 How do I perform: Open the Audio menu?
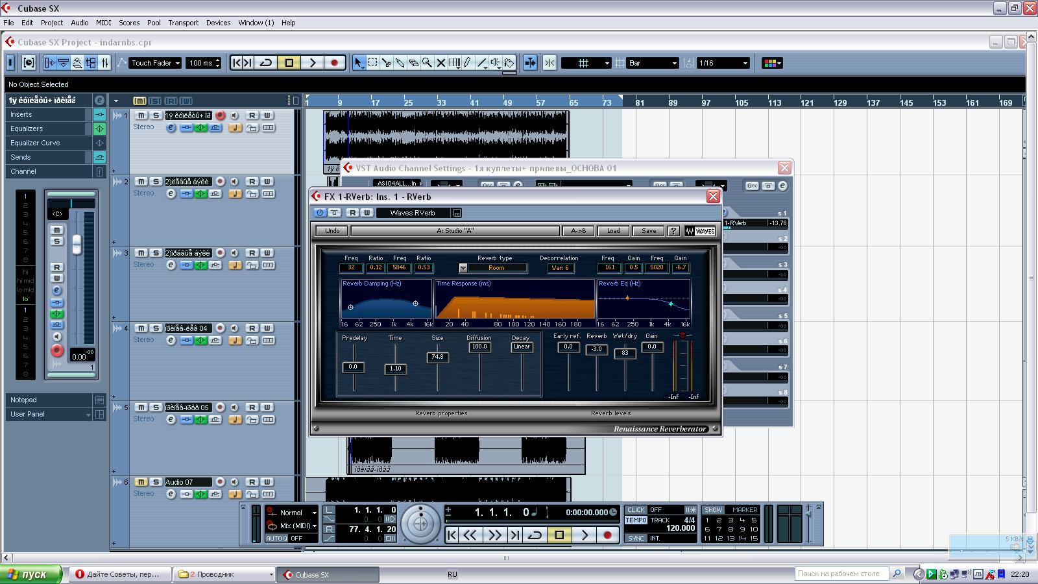79,23
